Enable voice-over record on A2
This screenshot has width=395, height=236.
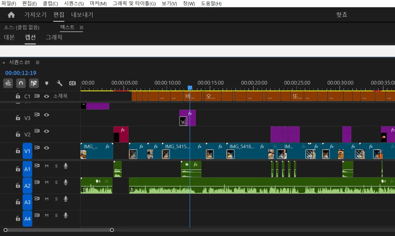(x=66, y=182)
